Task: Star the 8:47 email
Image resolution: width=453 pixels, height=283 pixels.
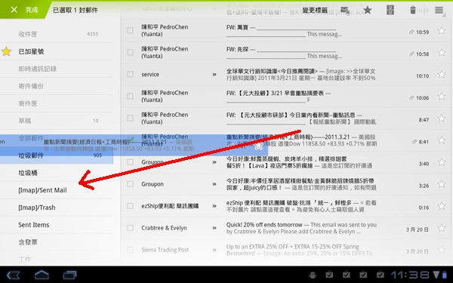Action: [x=441, y=118]
